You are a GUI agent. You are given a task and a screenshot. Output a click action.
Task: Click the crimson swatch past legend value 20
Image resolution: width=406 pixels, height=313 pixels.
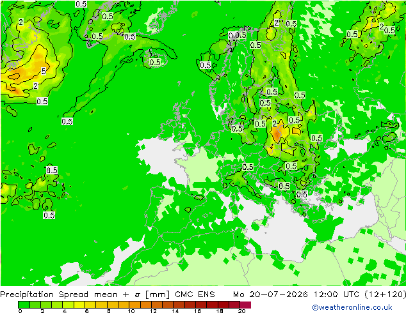(245, 305)
